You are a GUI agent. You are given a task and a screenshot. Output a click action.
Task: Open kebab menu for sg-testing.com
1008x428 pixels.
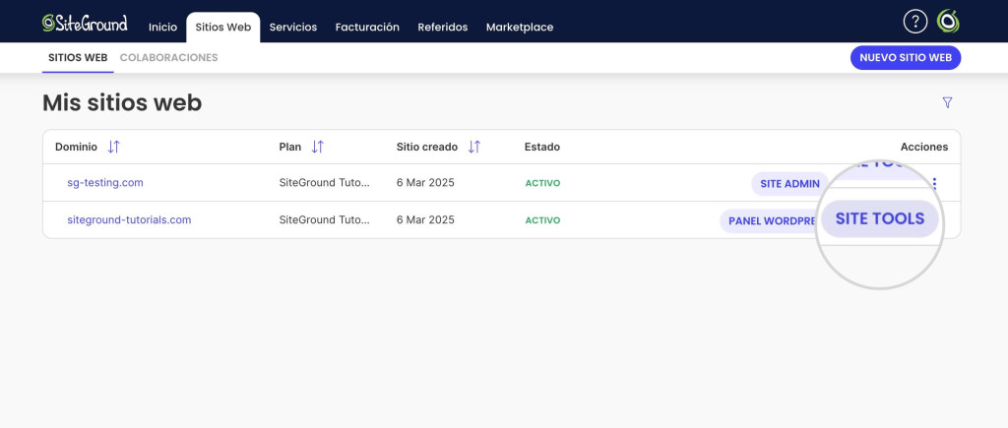click(x=935, y=183)
